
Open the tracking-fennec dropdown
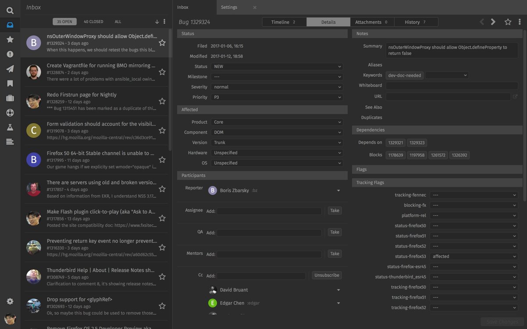pos(474,195)
